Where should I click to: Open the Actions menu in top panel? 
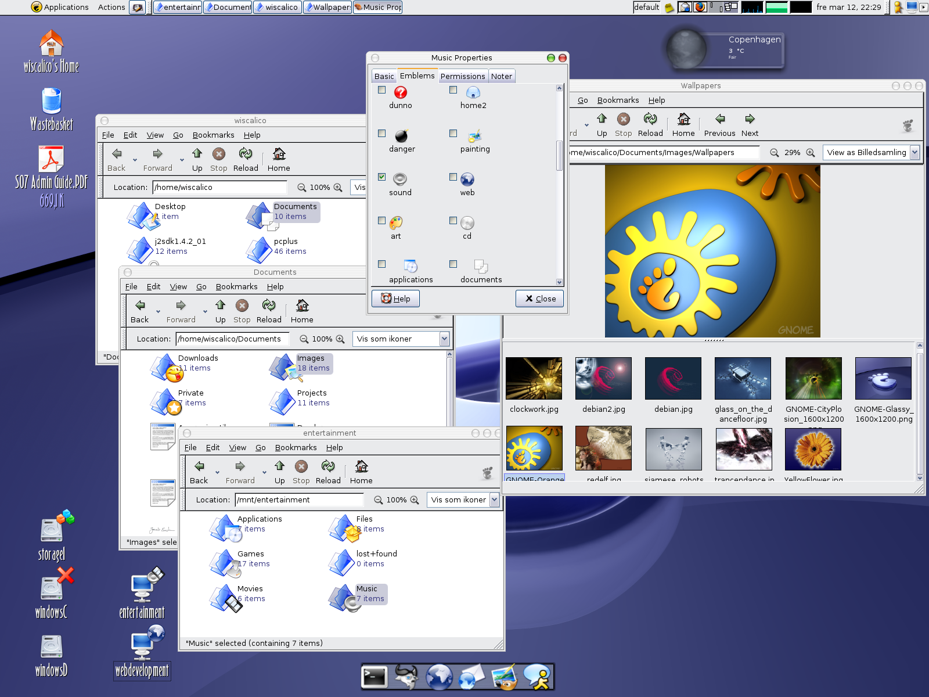click(x=111, y=7)
